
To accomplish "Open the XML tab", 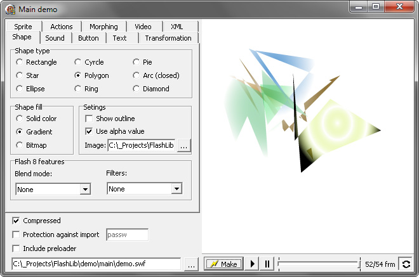I will pos(177,27).
